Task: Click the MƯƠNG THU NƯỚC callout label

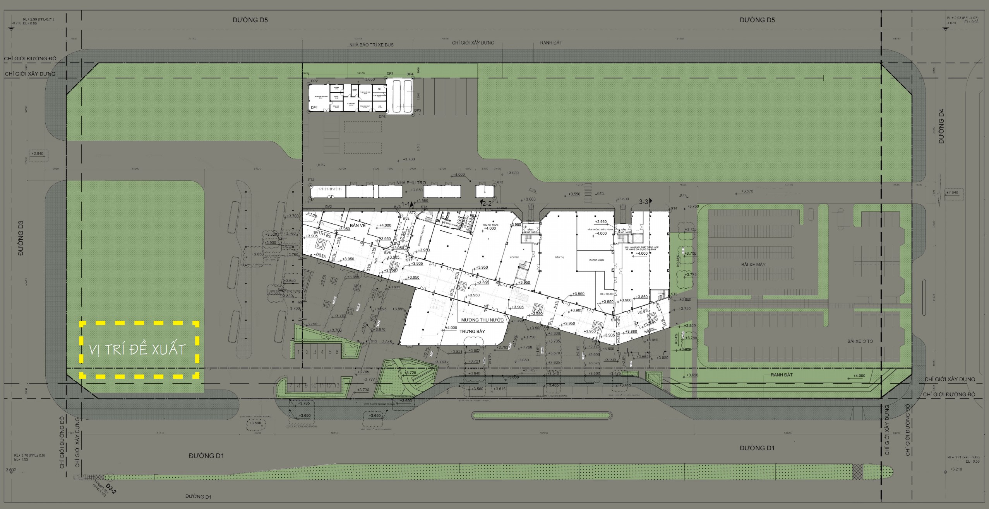Action: pyautogui.click(x=482, y=320)
